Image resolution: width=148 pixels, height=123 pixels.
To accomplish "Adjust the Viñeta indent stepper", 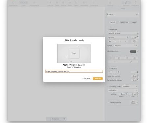I will pyautogui.click(x=126, y=94).
